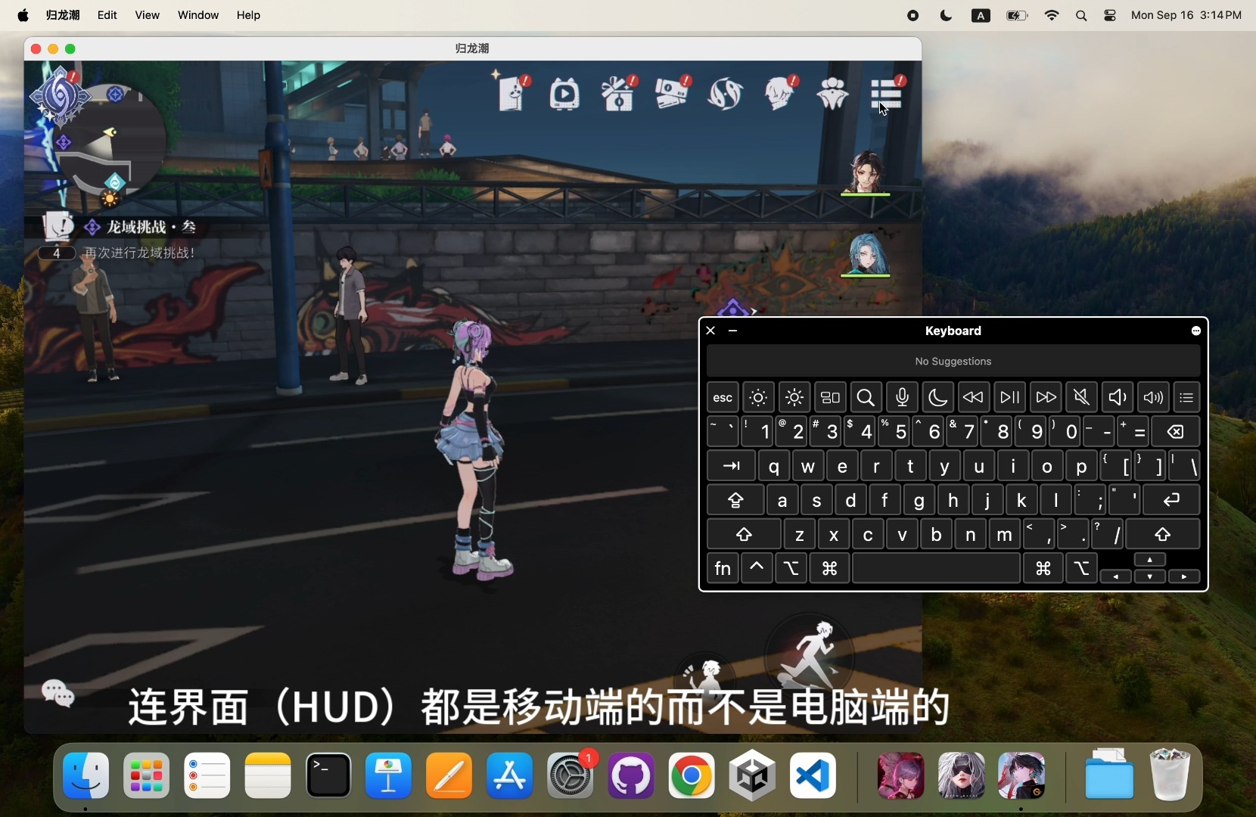Open the 归龙潮 app menu in the menu bar
The height and width of the screenshot is (817, 1256).
(64, 15)
